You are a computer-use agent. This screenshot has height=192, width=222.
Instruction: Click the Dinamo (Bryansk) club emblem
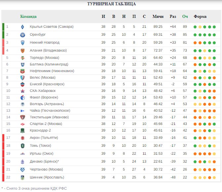(22, 162)
